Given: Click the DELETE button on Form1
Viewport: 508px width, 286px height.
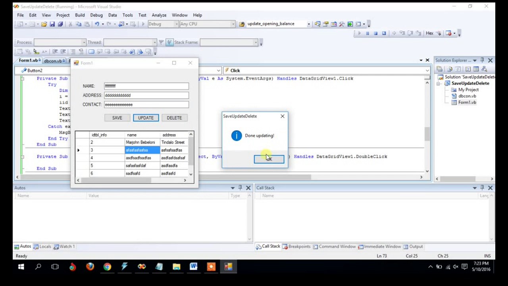Looking at the screenshot, I should point(174,118).
